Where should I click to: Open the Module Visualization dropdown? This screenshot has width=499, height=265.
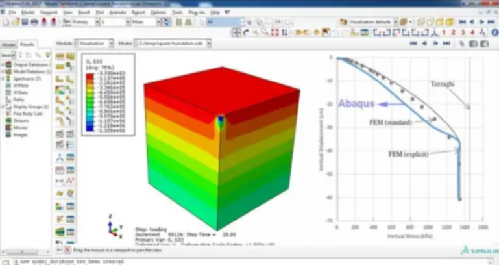pos(112,44)
